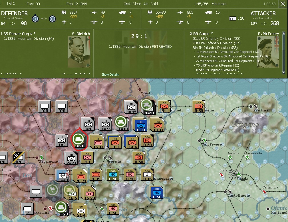The width and height of the screenshot is (288, 222).
Task: Select the R-marked 0?0 counter near Frosinone
Action: 19,157
